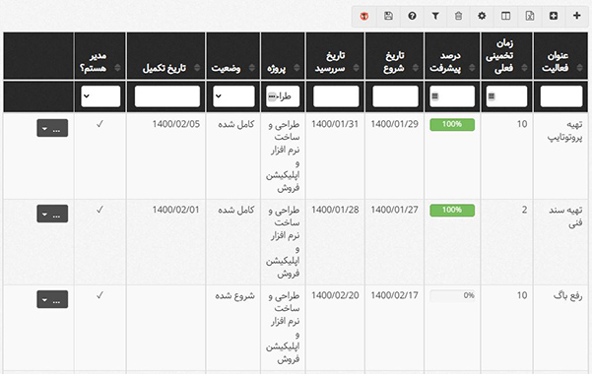
Task: Click the تاریخ شروع column header label
Action: click(x=394, y=62)
